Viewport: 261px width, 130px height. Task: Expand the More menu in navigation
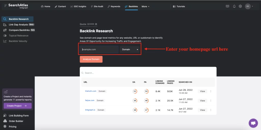click(146, 7)
